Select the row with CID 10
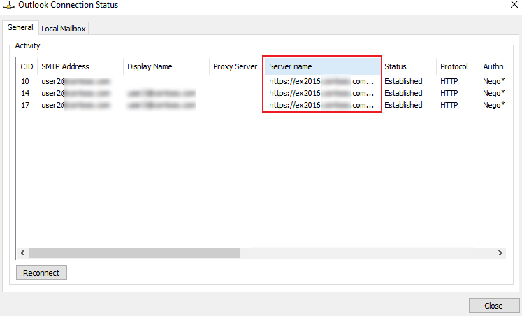This screenshot has width=522, height=319. [x=261, y=81]
